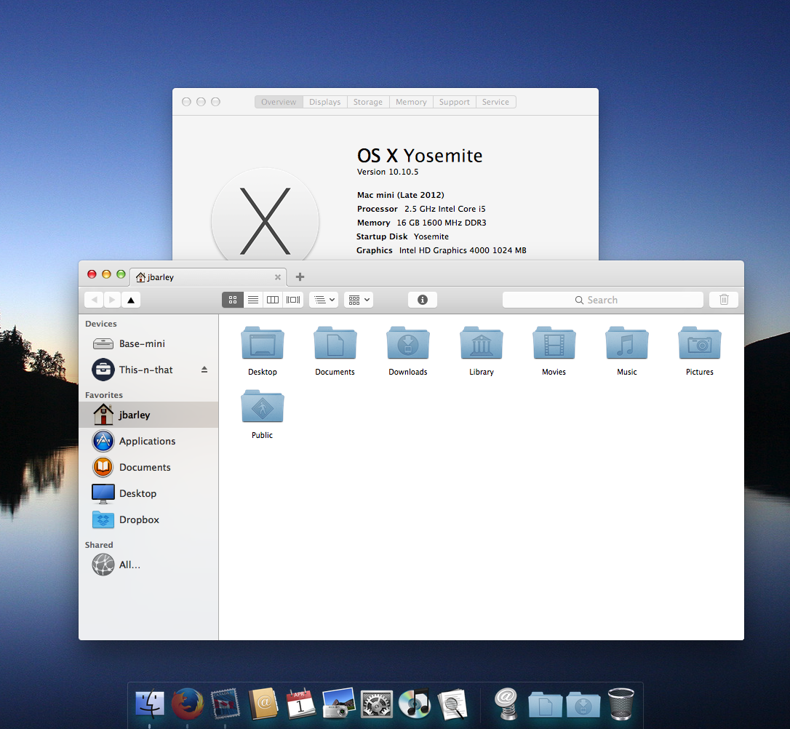790x729 pixels.
Task: Open Desktop in Finder sidebar
Action: [x=148, y=493]
